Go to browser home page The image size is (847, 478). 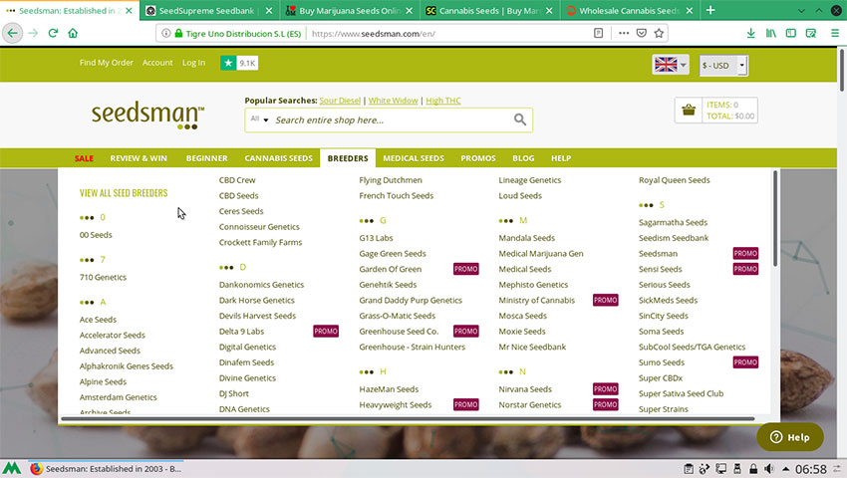74,32
